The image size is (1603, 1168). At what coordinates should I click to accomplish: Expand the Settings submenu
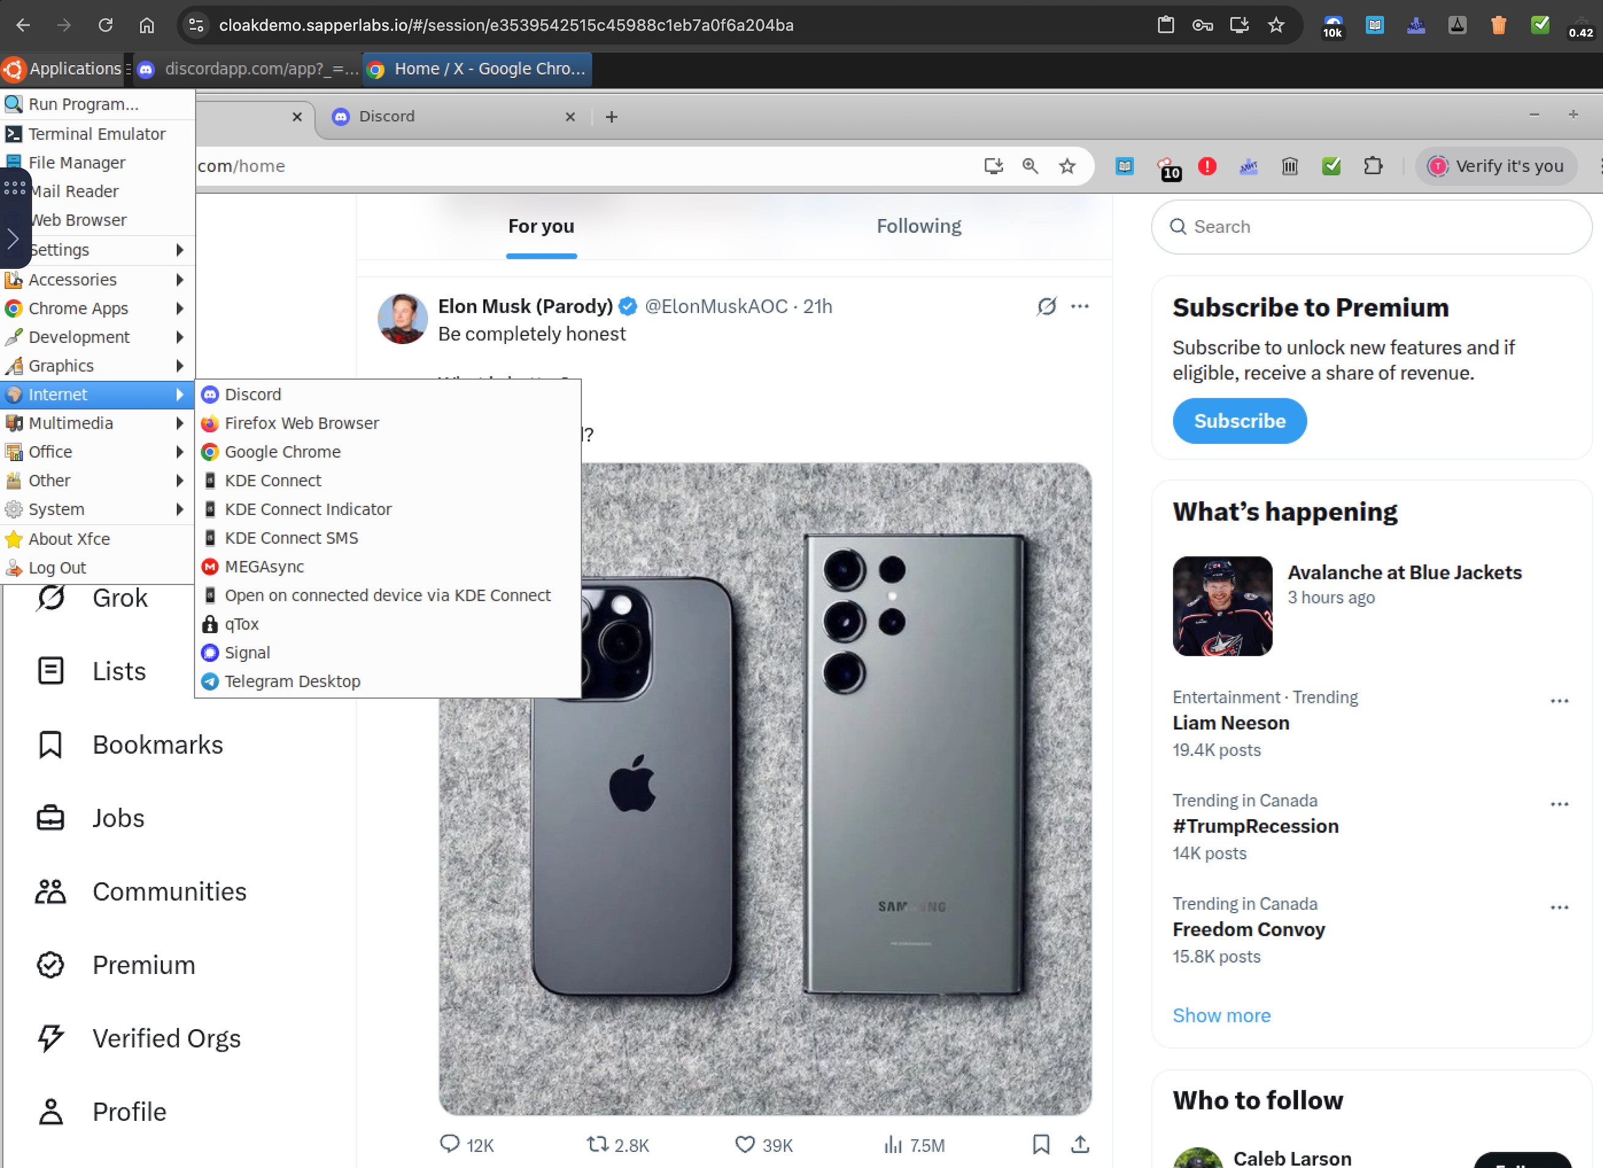point(97,250)
